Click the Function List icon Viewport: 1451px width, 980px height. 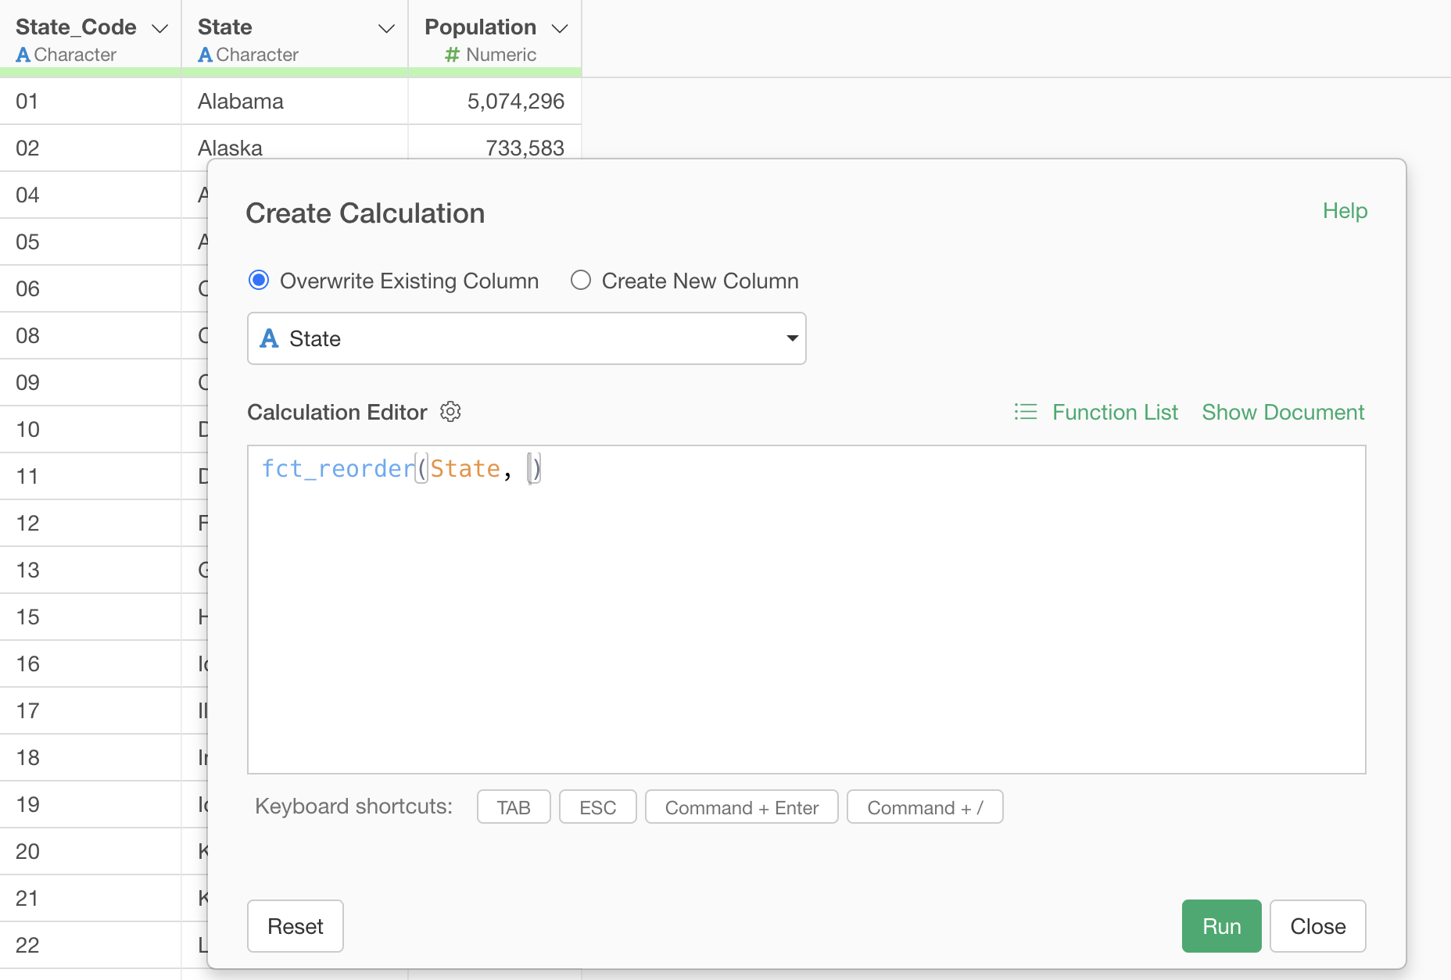(1025, 412)
